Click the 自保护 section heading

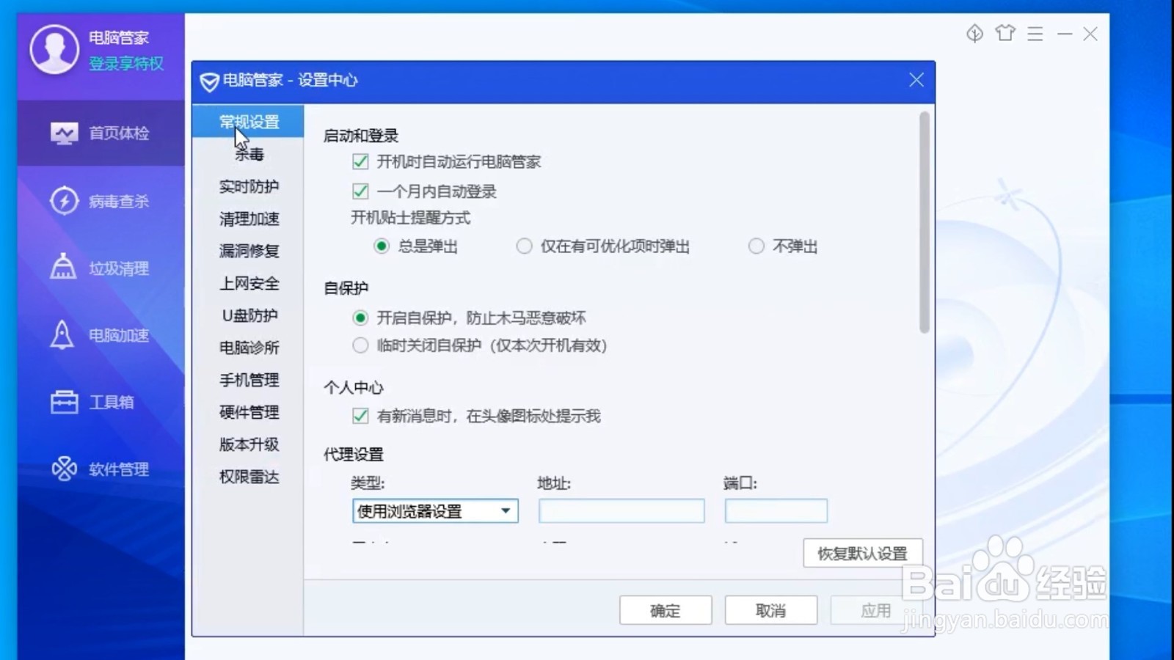(x=346, y=288)
